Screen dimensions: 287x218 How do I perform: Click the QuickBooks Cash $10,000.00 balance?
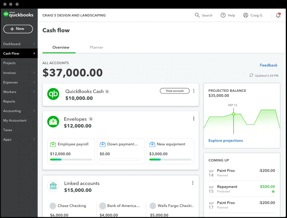click(79, 98)
